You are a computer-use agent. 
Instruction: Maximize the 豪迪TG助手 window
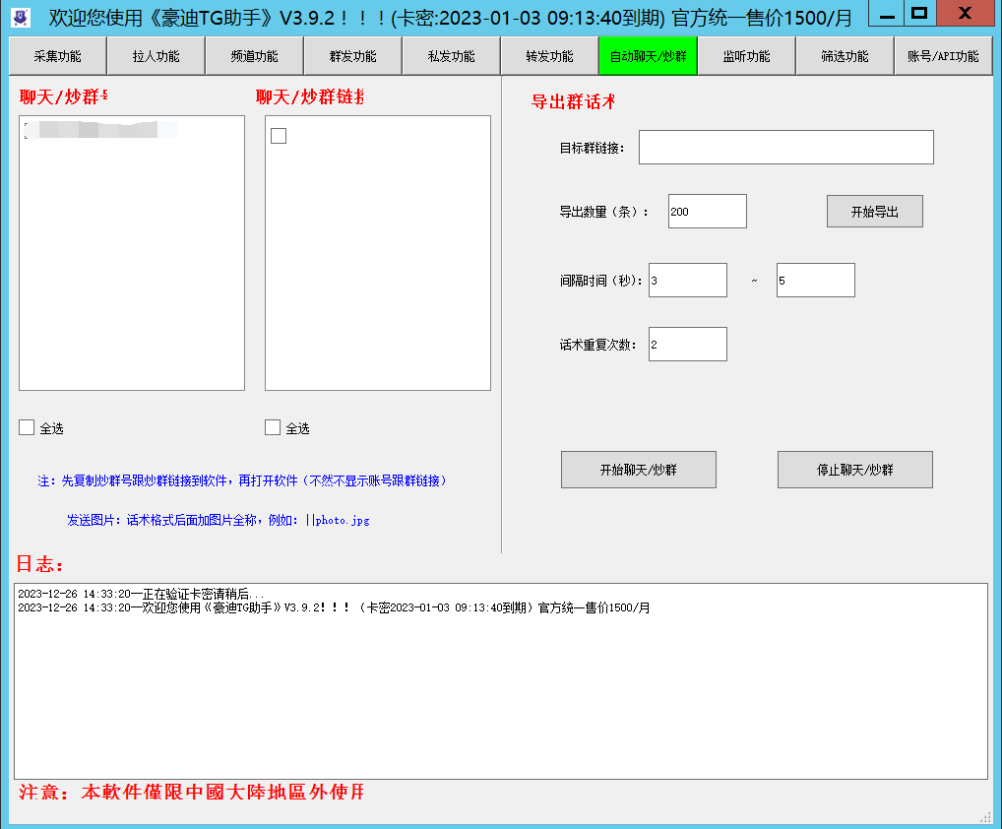tap(919, 14)
